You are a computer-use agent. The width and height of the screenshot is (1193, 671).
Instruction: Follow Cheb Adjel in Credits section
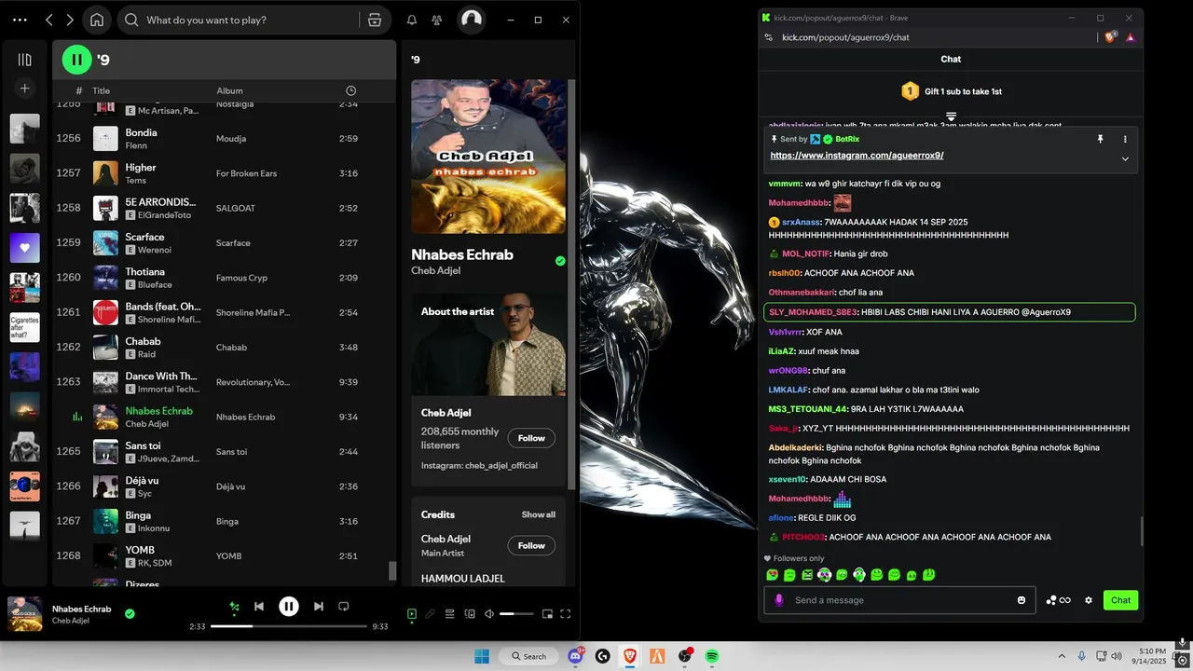(531, 545)
